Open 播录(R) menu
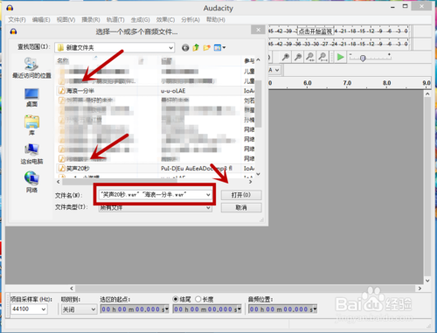This screenshot has height=333, width=437. [91, 20]
